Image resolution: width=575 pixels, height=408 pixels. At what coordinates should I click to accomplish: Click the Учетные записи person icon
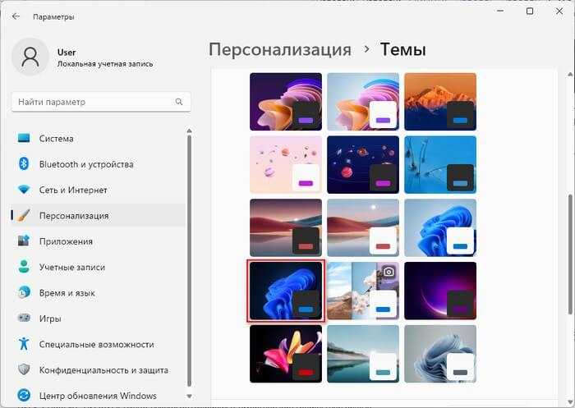point(24,267)
